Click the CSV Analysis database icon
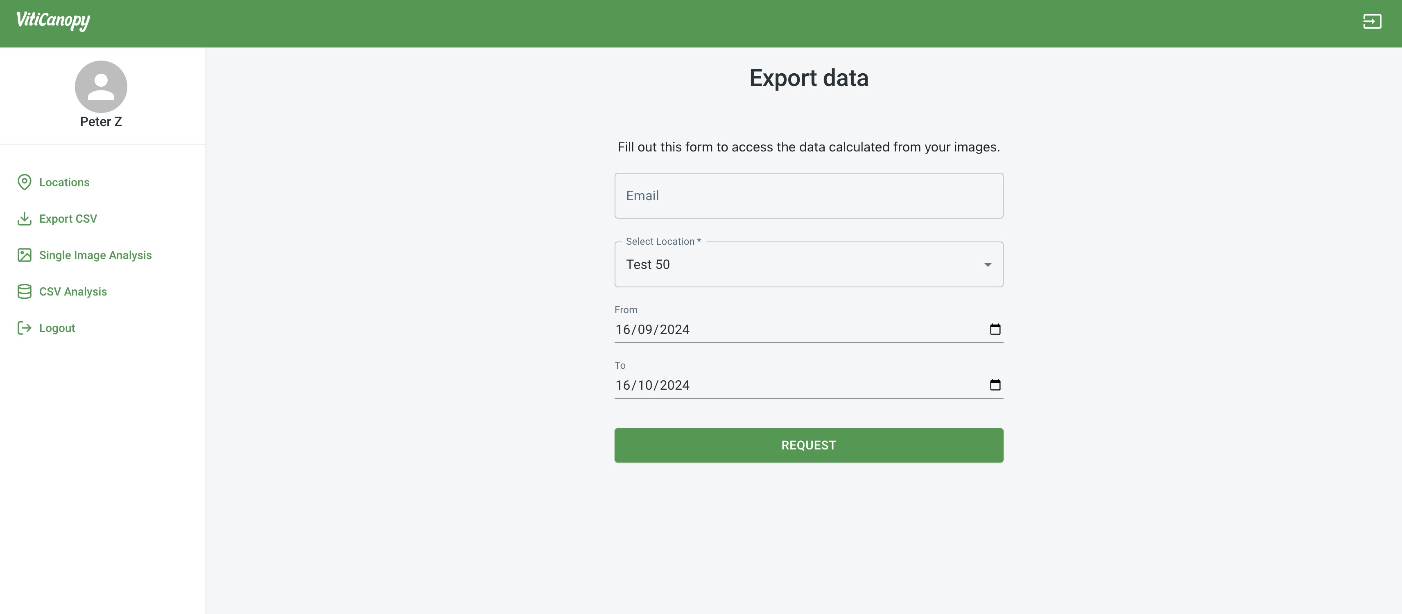This screenshot has height=614, width=1402. point(25,291)
